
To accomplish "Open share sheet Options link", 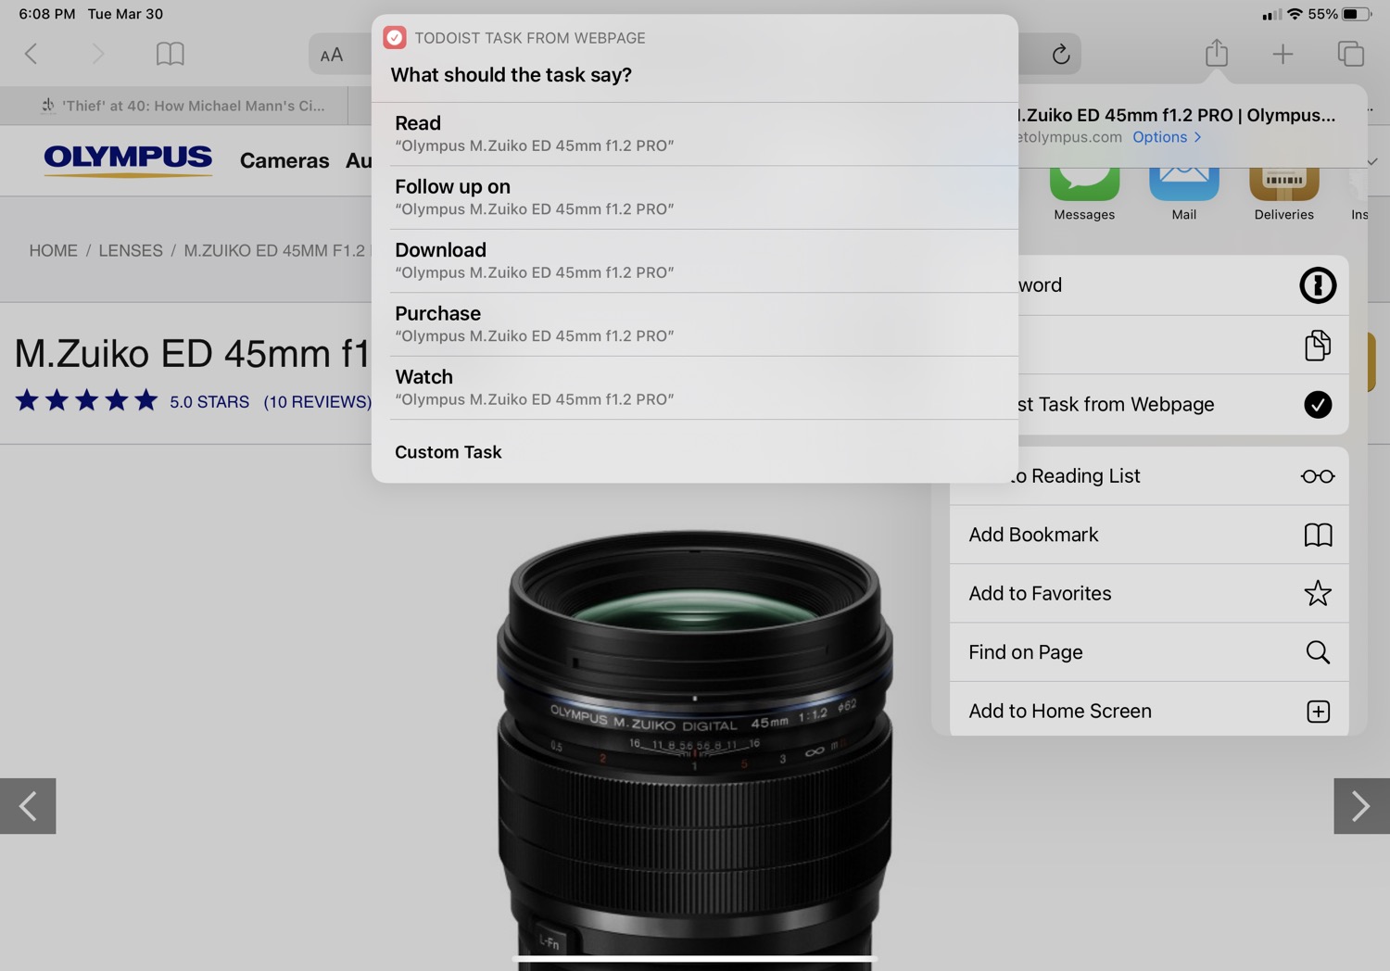I will pos(1167,137).
